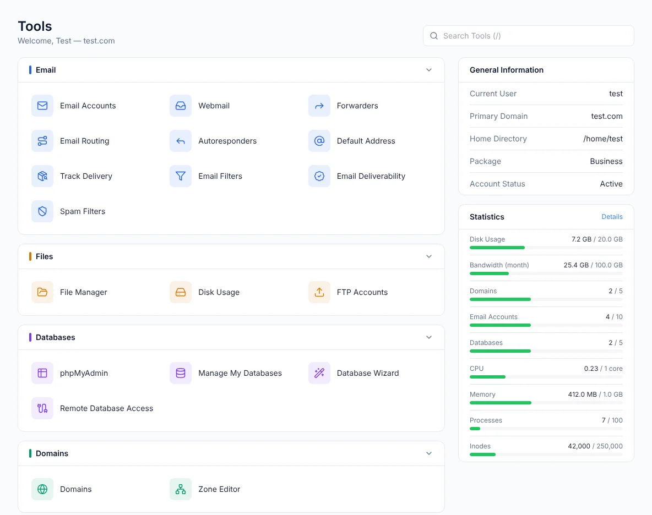This screenshot has height=515, width=652.
Task: Click the search magnifier icon
Action: (x=434, y=36)
